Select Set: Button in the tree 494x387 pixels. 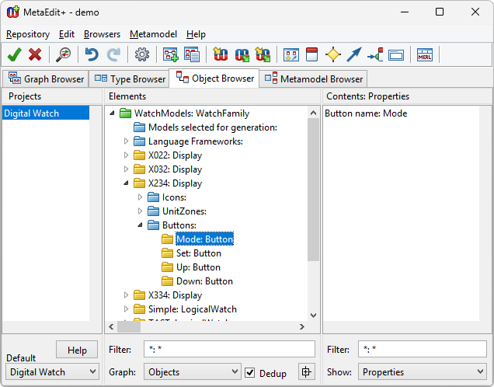point(198,253)
